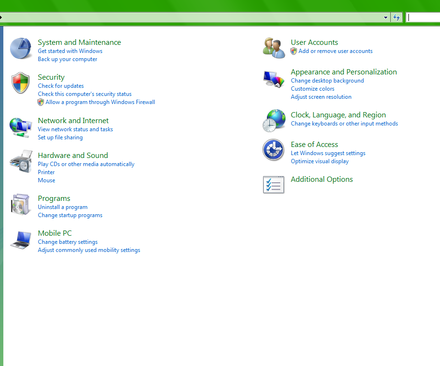Click the Ease of Access icon
The image size is (440, 366).
pyautogui.click(x=273, y=150)
